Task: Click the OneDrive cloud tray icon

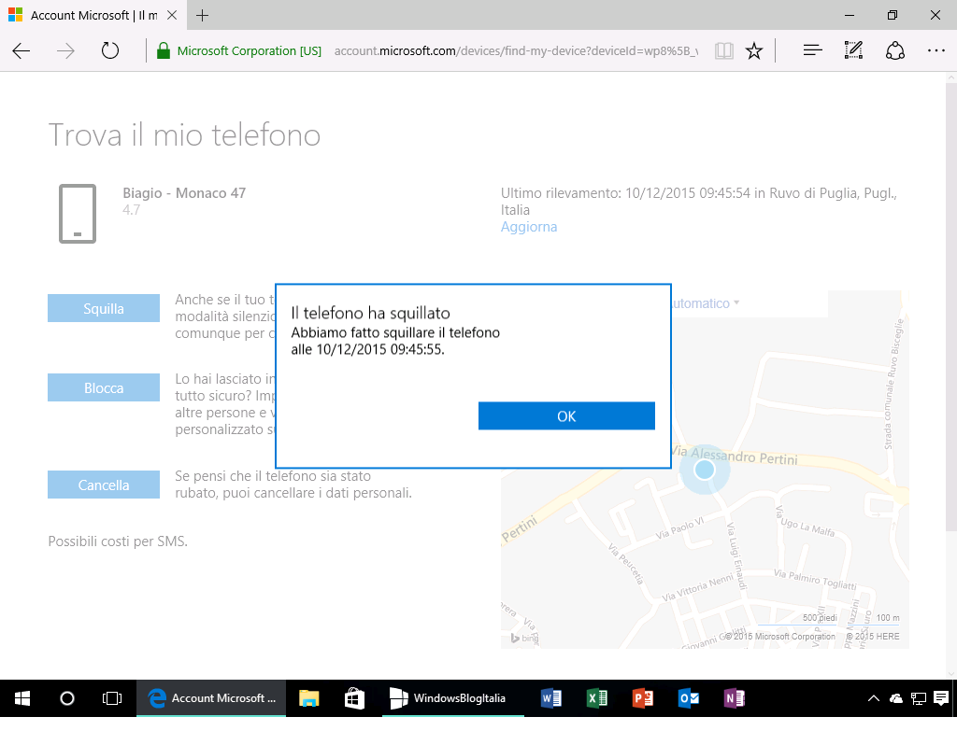Action: click(x=896, y=698)
